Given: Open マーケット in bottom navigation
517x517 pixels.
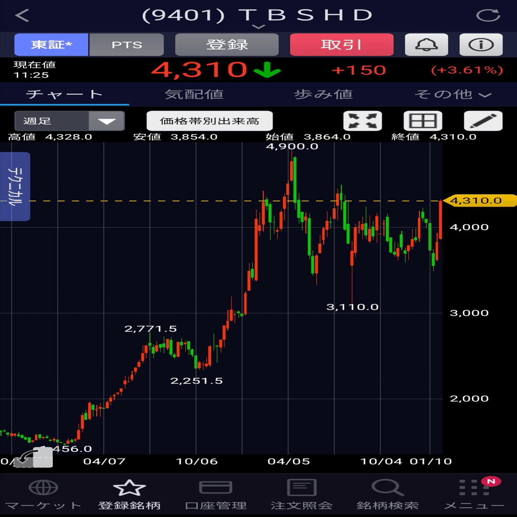Looking at the screenshot, I should [x=43, y=495].
